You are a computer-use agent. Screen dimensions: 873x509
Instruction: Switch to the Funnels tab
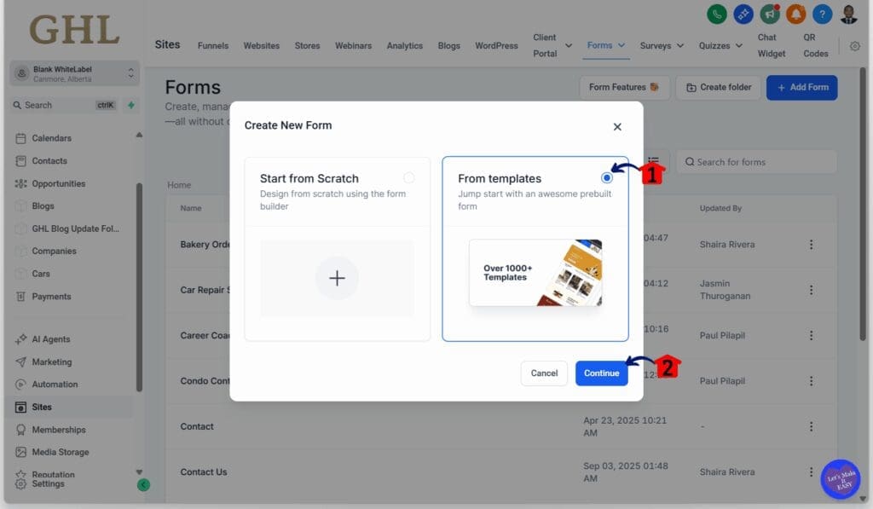coord(212,45)
